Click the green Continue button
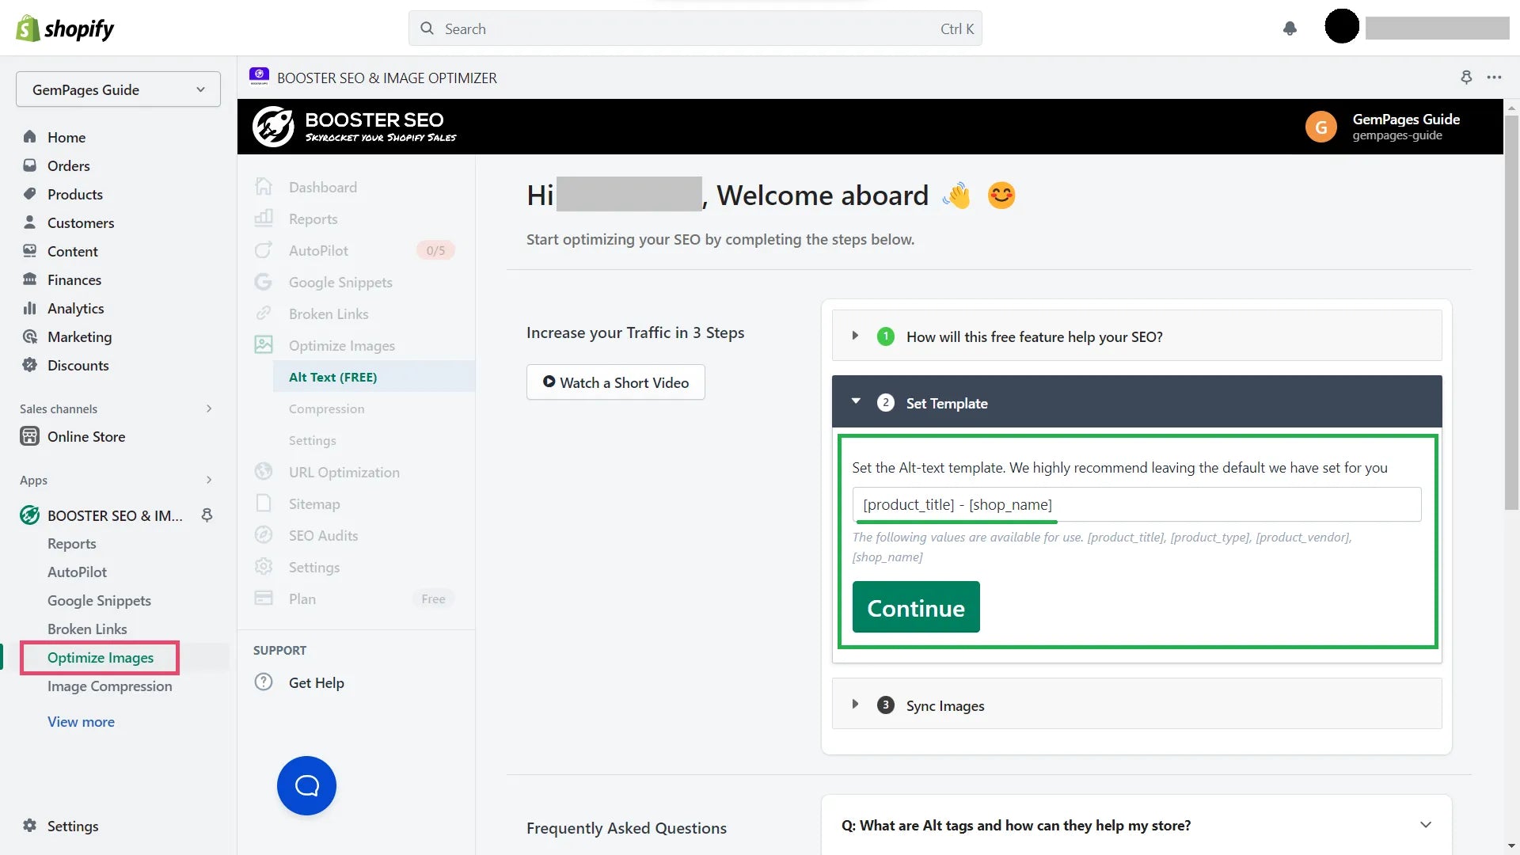This screenshot has width=1520, height=855. pyautogui.click(x=916, y=606)
